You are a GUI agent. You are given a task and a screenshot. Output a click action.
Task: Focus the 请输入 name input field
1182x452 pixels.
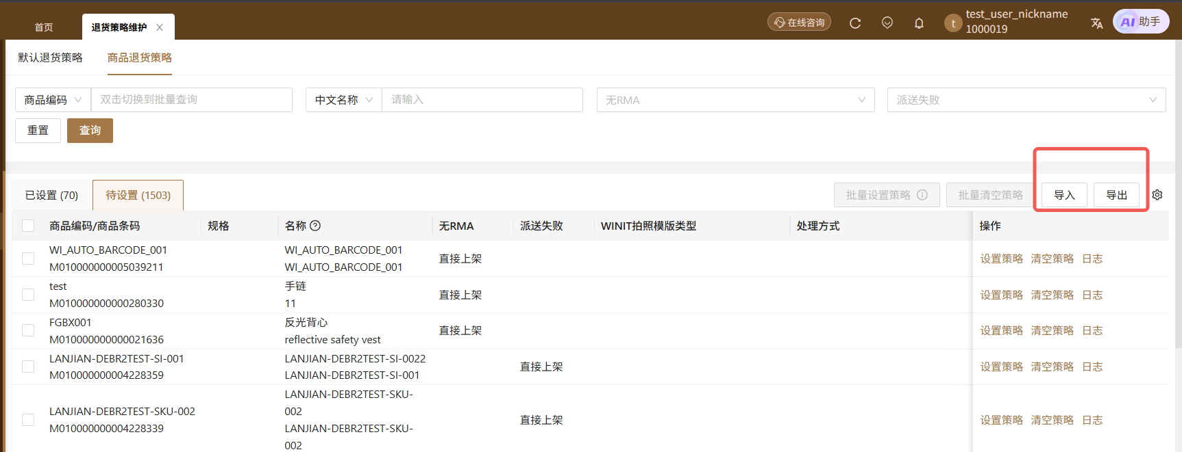coord(482,100)
